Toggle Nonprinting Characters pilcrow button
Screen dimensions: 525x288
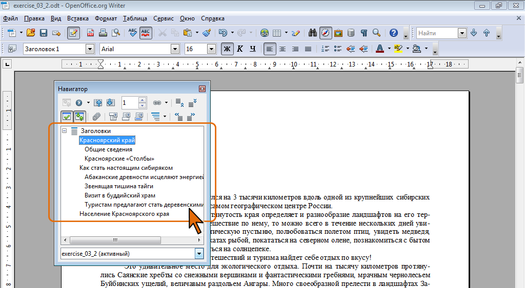pos(364,33)
